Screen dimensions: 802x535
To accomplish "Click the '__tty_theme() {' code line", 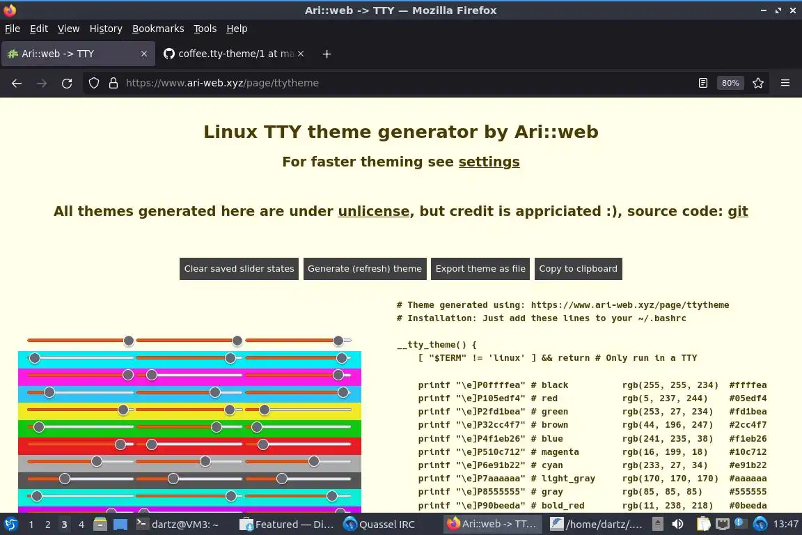I will click(437, 345).
